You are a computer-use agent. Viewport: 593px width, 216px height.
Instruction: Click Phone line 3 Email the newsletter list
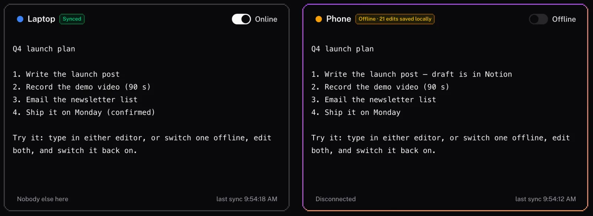pyautogui.click(x=374, y=100)
